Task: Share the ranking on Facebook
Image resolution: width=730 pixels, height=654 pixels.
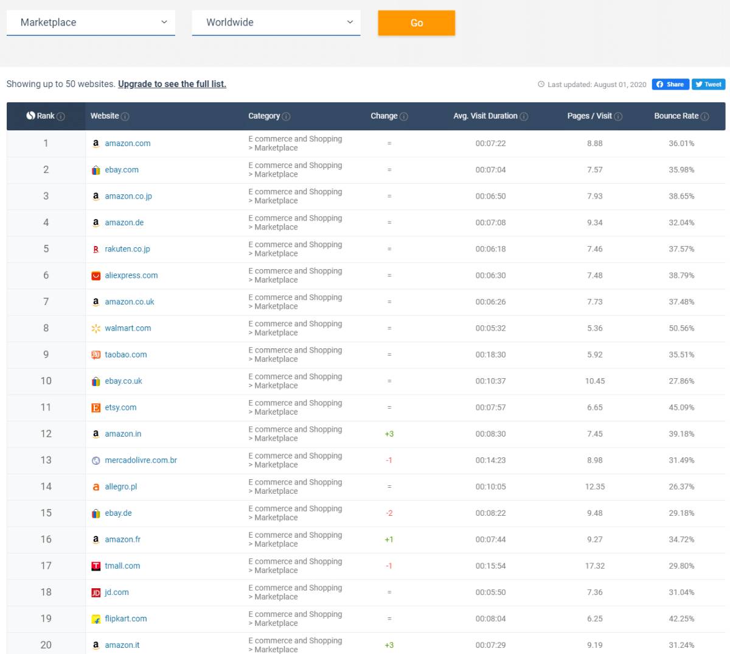Action: (x=670, y=85)
